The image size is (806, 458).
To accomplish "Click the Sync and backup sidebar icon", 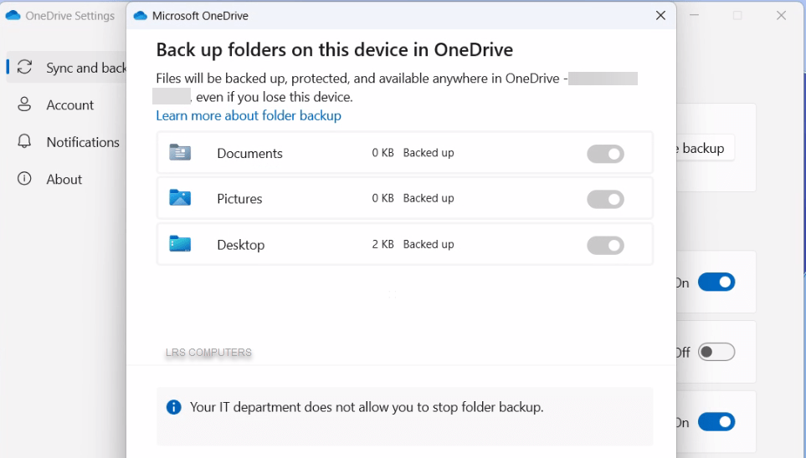I will [24, 68].
